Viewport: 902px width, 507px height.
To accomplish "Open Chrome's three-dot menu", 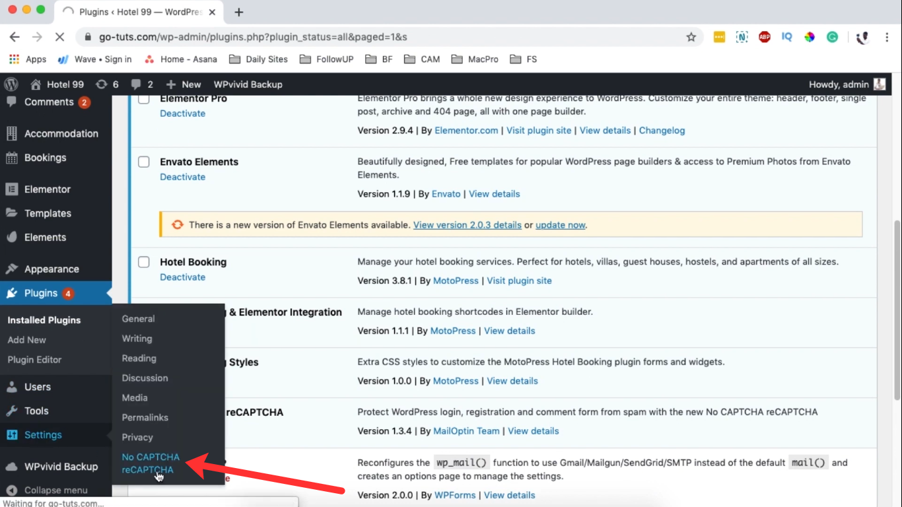I will pyautogui.click(x=887, y=37).
